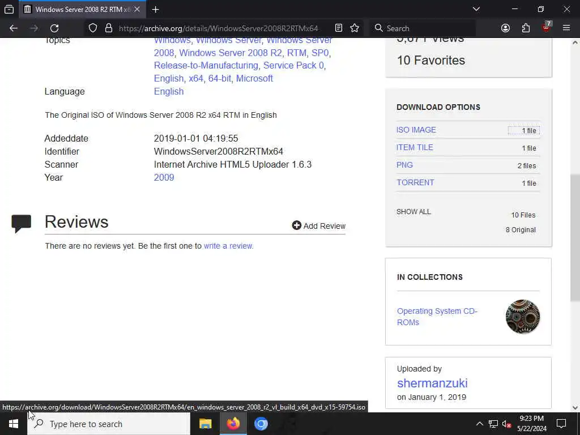The image size is (580, 435).
Task: Expand the PNG 2 files list
Action: point(527,166)
